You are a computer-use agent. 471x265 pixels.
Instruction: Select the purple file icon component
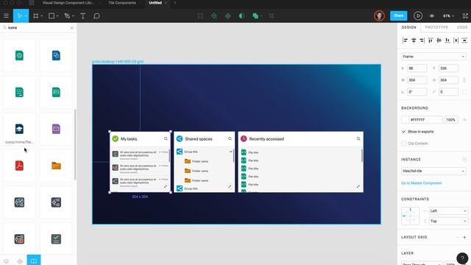pyautogui.click(x=56, y=130)
